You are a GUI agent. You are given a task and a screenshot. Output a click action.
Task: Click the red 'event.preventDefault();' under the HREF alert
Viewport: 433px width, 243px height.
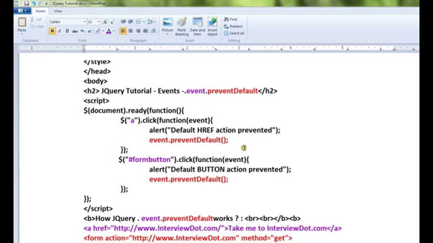tap(189, 140)
